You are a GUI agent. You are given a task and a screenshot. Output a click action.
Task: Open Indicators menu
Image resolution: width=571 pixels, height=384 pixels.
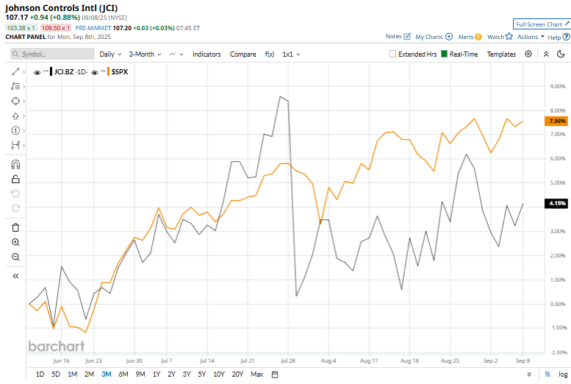pyautogui.click(x=207, y=54)
